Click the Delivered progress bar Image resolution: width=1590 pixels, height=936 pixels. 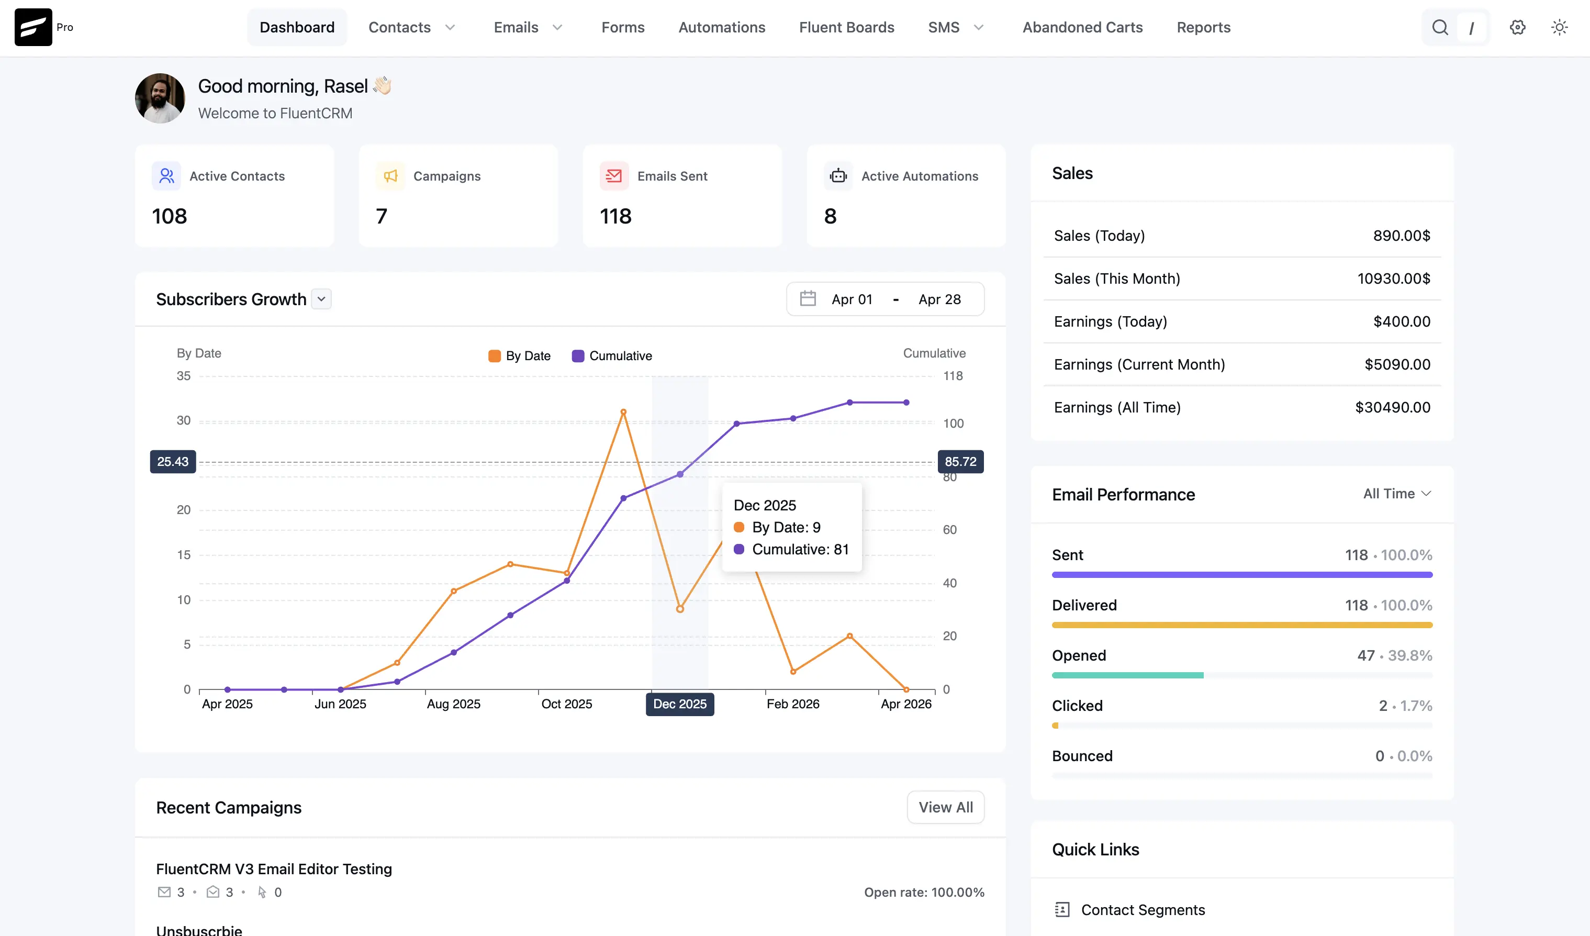[x=1242, y=625]
